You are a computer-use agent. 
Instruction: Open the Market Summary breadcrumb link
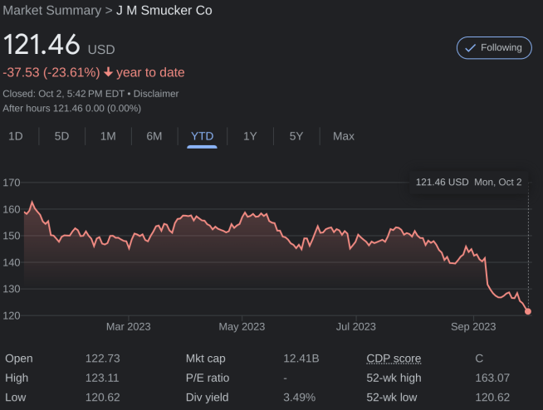coord(52,11)
